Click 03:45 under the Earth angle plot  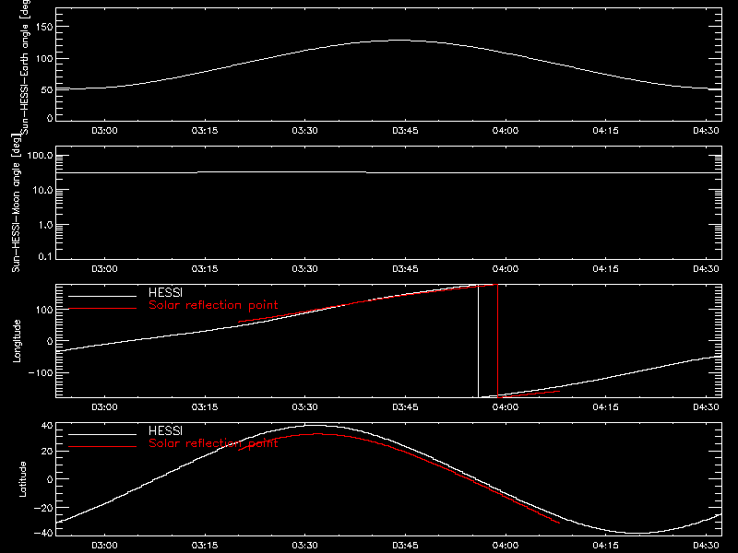[405, 131]
